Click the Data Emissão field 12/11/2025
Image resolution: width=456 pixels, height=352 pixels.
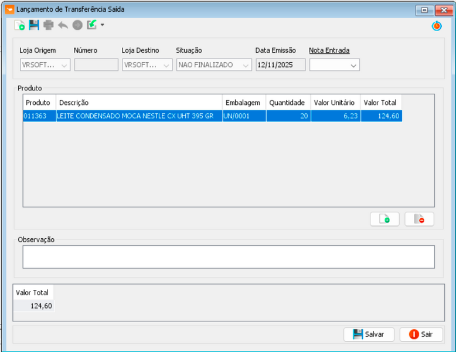click(x=280, y=65)
